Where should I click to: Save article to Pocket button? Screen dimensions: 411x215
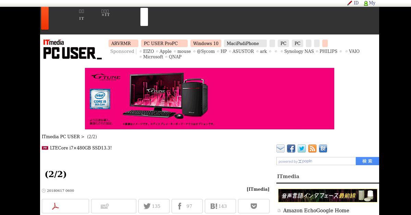coord(254,206)
